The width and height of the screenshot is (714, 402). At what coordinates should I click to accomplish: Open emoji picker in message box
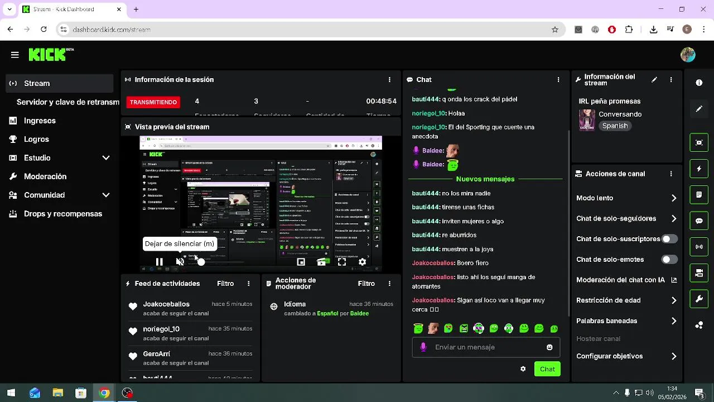[549, 347]
